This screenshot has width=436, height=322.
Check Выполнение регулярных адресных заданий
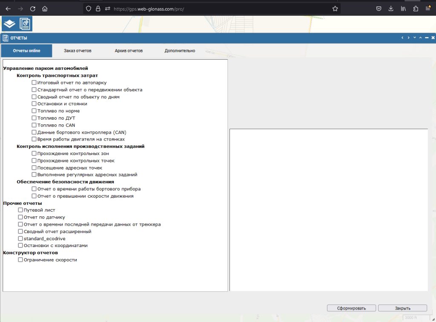click(x=34, y=175)
